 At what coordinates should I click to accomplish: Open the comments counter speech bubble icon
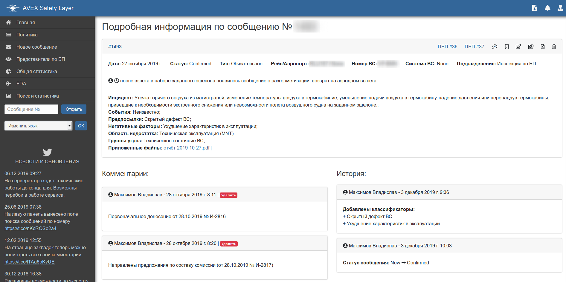click(x=495, y=47)
